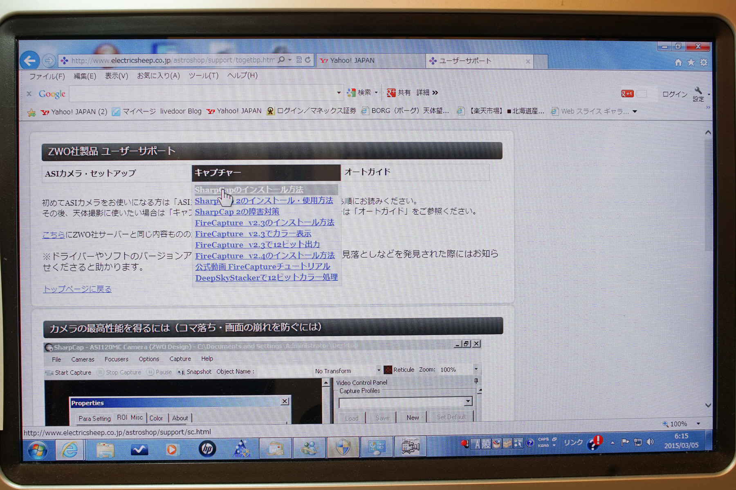Open Windows Media Player taskbar icon
Image resolution: width=736 pixels, height=490 pixels.
click(172, 449)
